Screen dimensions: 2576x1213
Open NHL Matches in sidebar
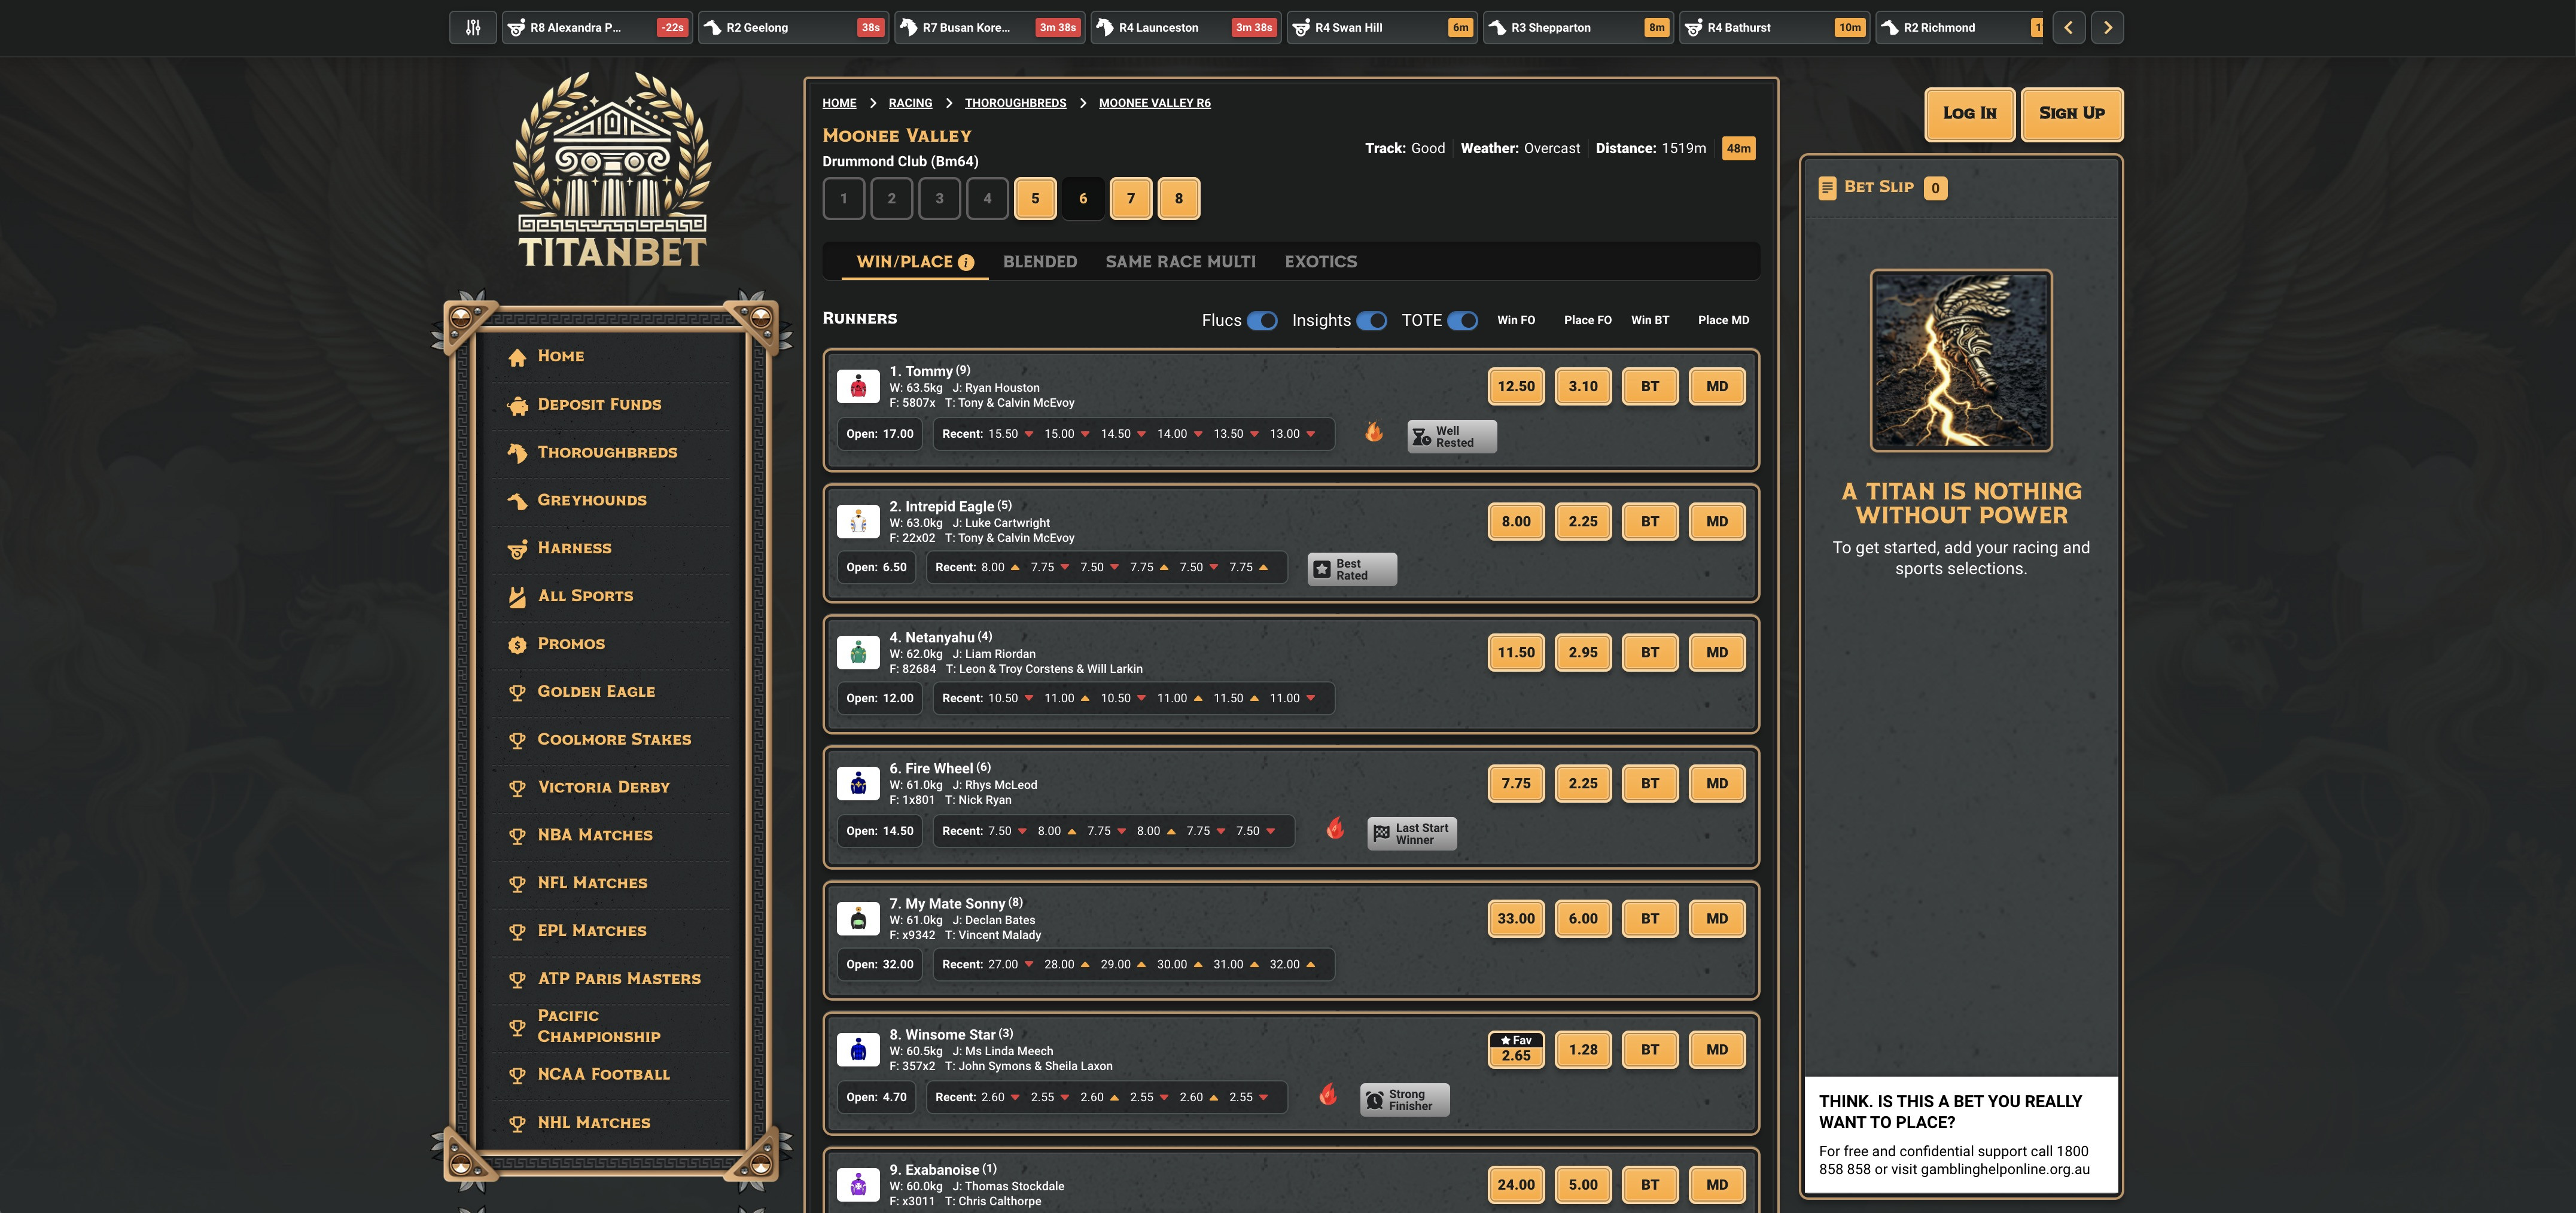pos(593,1123)
